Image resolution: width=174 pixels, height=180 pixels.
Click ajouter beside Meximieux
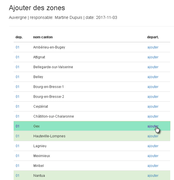click(153, 156)
